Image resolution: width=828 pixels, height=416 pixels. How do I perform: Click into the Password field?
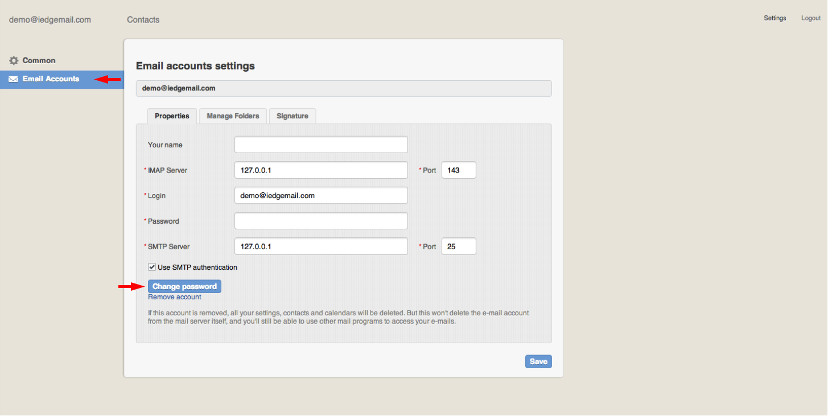click(321, 221)
